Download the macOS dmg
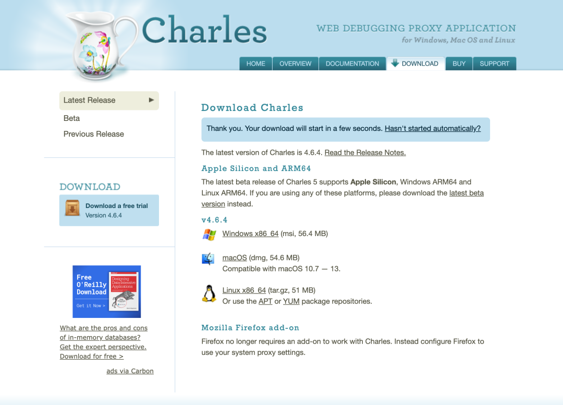Image resolution: width=563 pixels, height=405 pixels. [x=235, y=258]
